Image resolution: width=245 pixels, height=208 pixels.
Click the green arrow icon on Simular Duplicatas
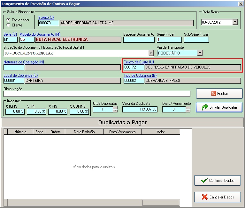click(x=205, y=107)
